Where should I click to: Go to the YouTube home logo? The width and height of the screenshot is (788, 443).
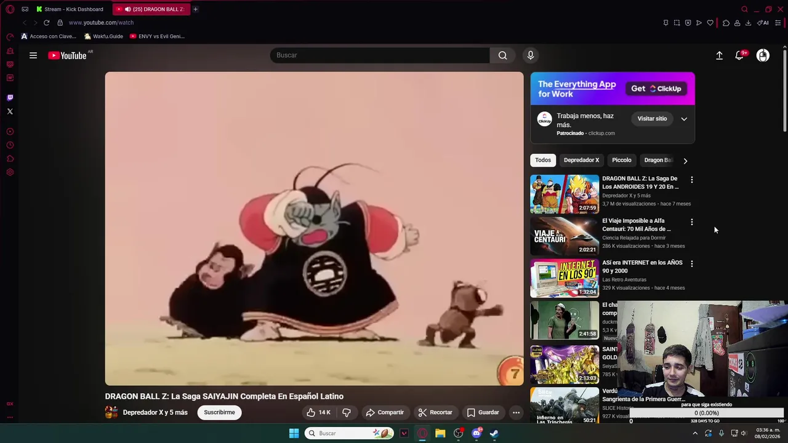point(67,55)
